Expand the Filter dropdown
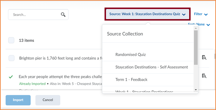216x110 pixels. coord(201,14)
